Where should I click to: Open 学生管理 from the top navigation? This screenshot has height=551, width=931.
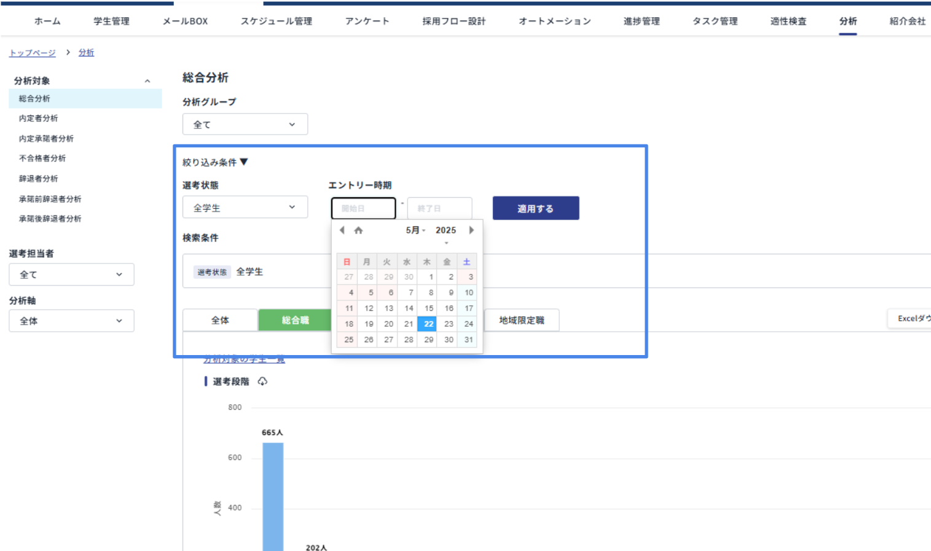(111, 20)
